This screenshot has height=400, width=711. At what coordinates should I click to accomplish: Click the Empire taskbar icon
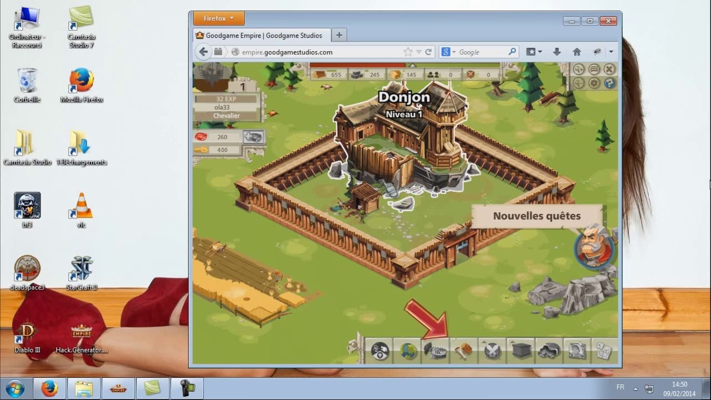118,388
